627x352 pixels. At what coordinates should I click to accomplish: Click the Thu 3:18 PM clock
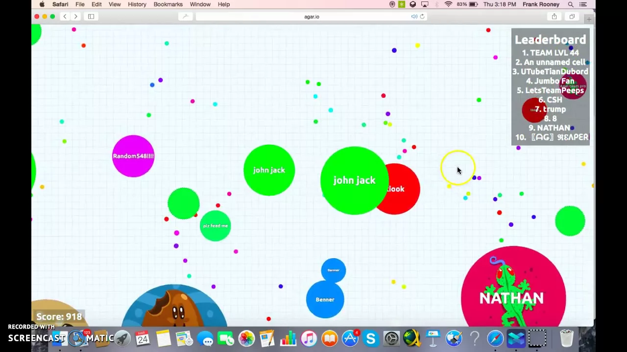click(500, 4)
